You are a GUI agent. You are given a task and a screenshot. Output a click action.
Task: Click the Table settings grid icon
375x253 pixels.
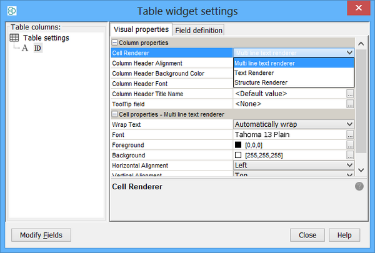(14, 38)
